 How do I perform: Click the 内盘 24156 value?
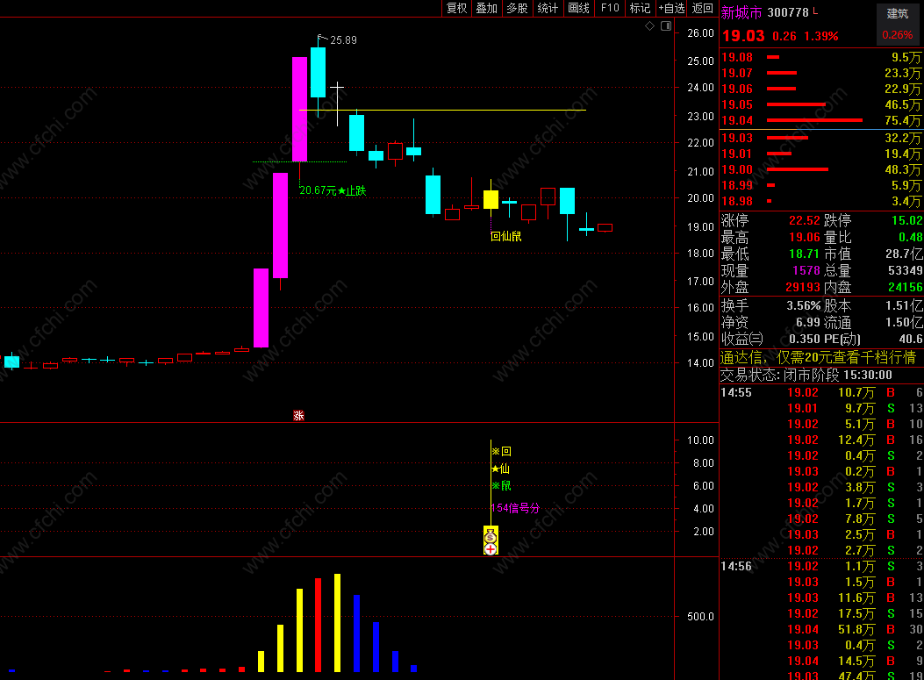(906, 288)
